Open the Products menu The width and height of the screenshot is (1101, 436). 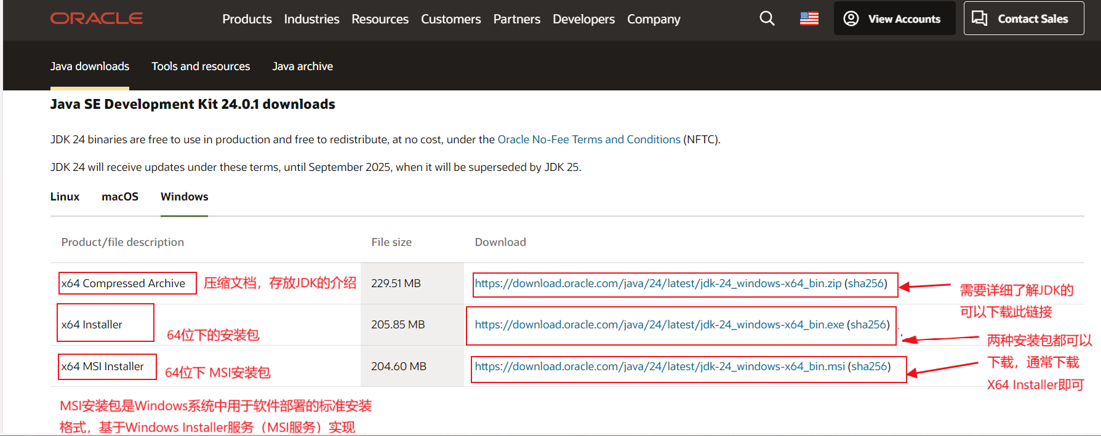tap(247, 19)
